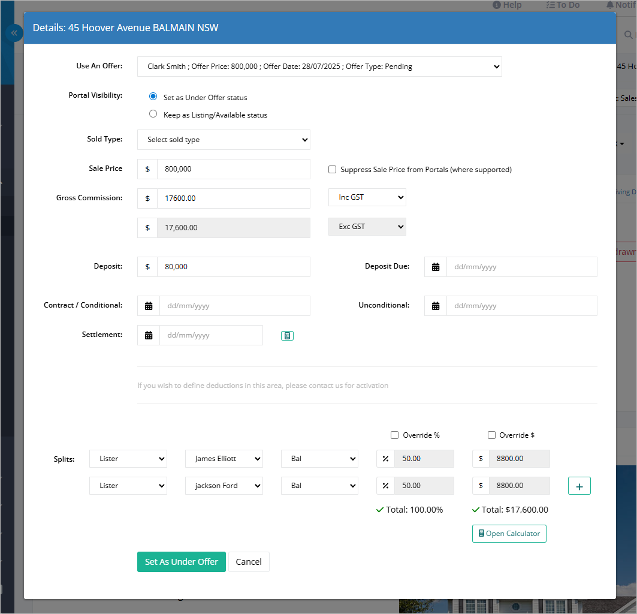Click the Open Calculator button
The height and width of the screenshot is (614, 637).
tap(509, 534)
